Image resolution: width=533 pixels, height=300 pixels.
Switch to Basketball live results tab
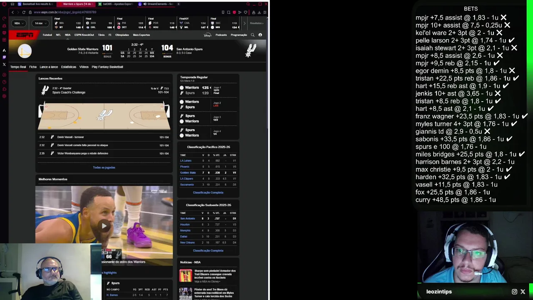(x=35, y=4)
